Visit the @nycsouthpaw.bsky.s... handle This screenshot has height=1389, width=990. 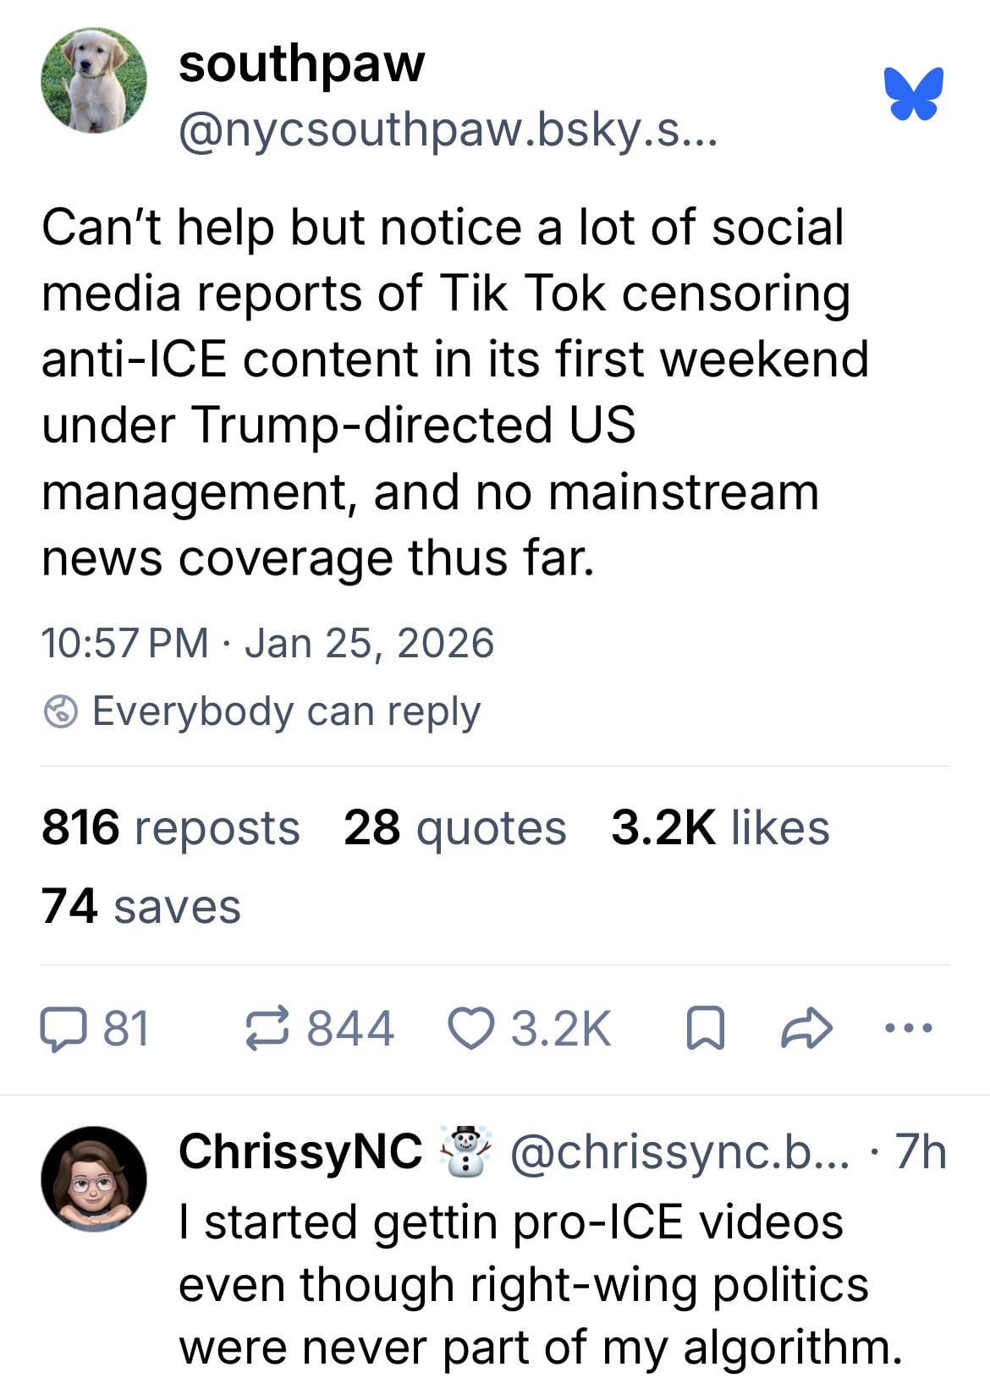[x=447, y=131]
